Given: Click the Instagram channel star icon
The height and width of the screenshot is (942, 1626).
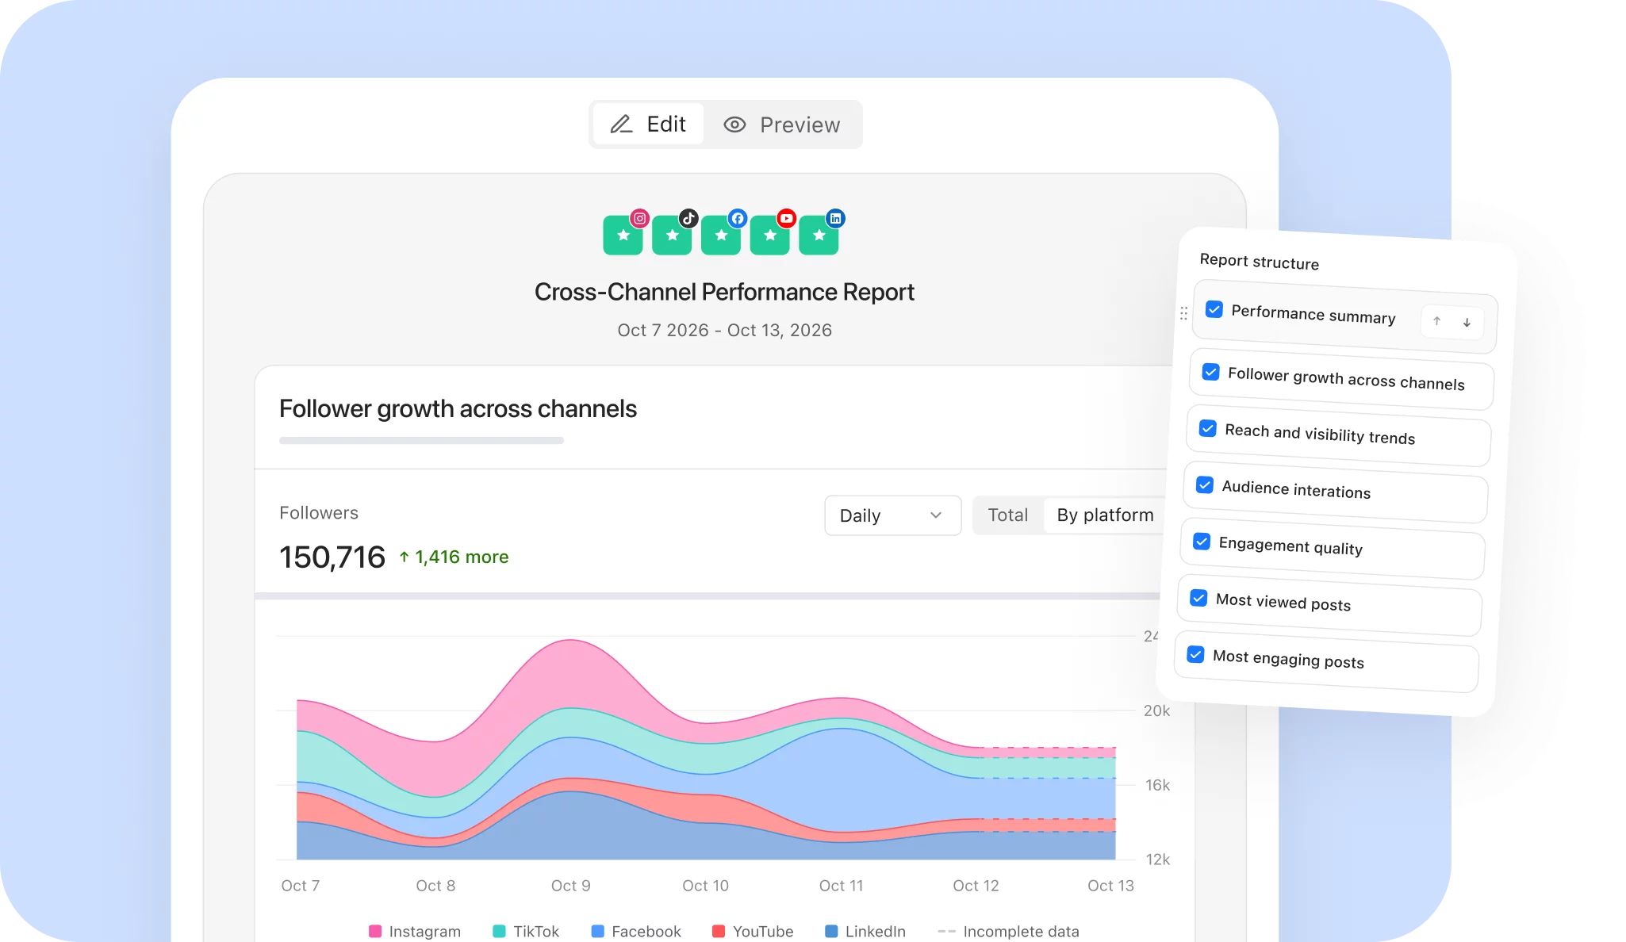Looking at the screenshot, I should [x=623, y=235].
